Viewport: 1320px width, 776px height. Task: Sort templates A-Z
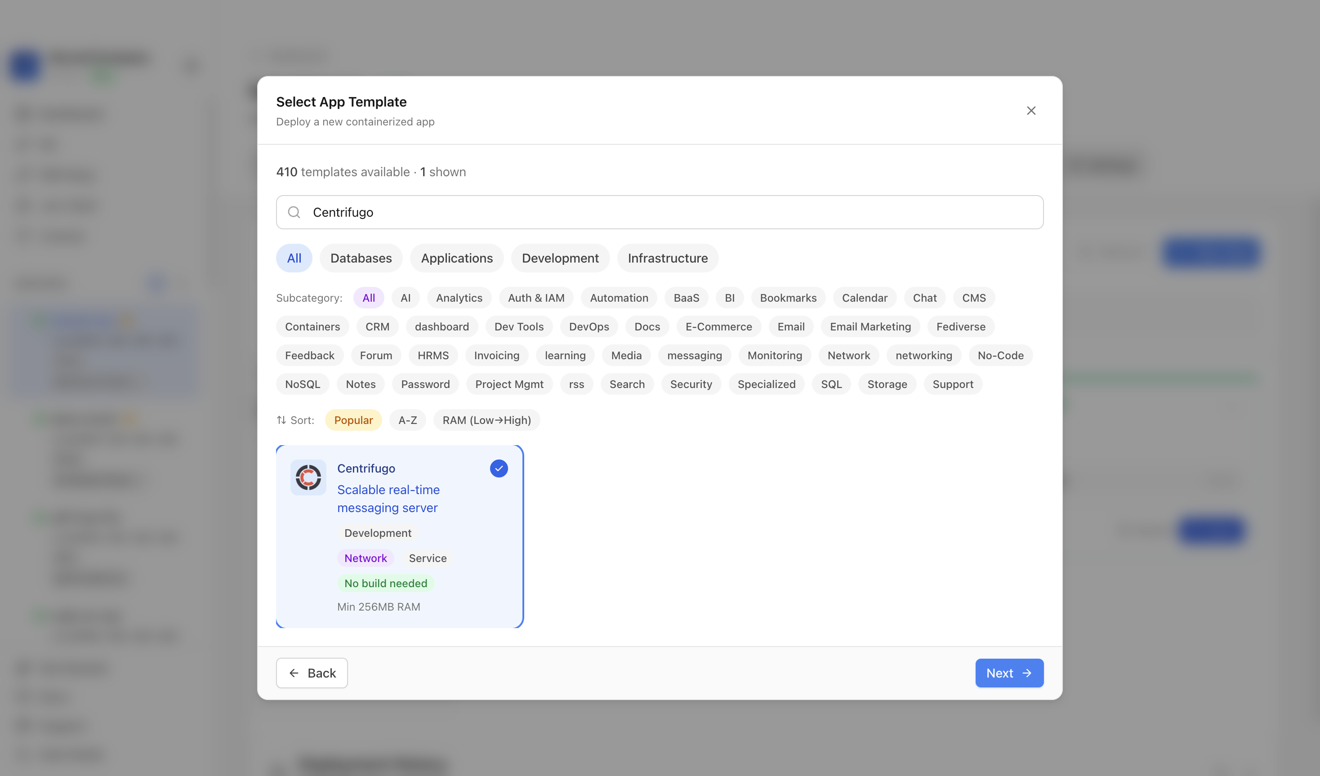[407, 420]
